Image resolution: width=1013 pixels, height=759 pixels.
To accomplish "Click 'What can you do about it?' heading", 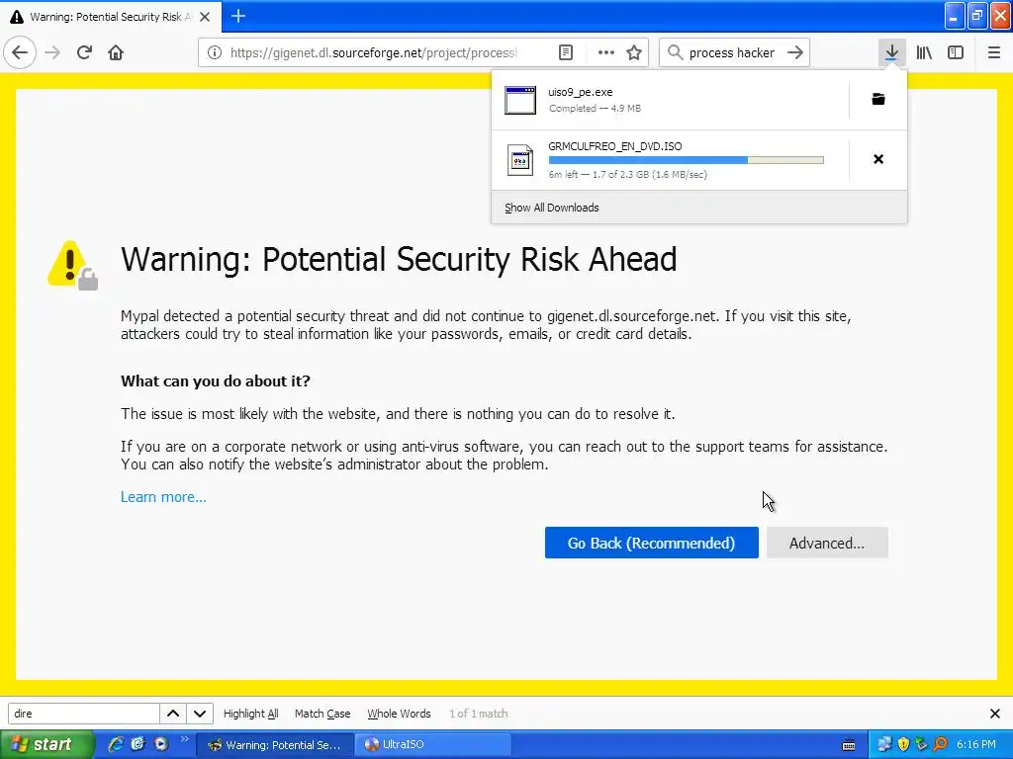I will pyautogui.click(x=215, y=380).
